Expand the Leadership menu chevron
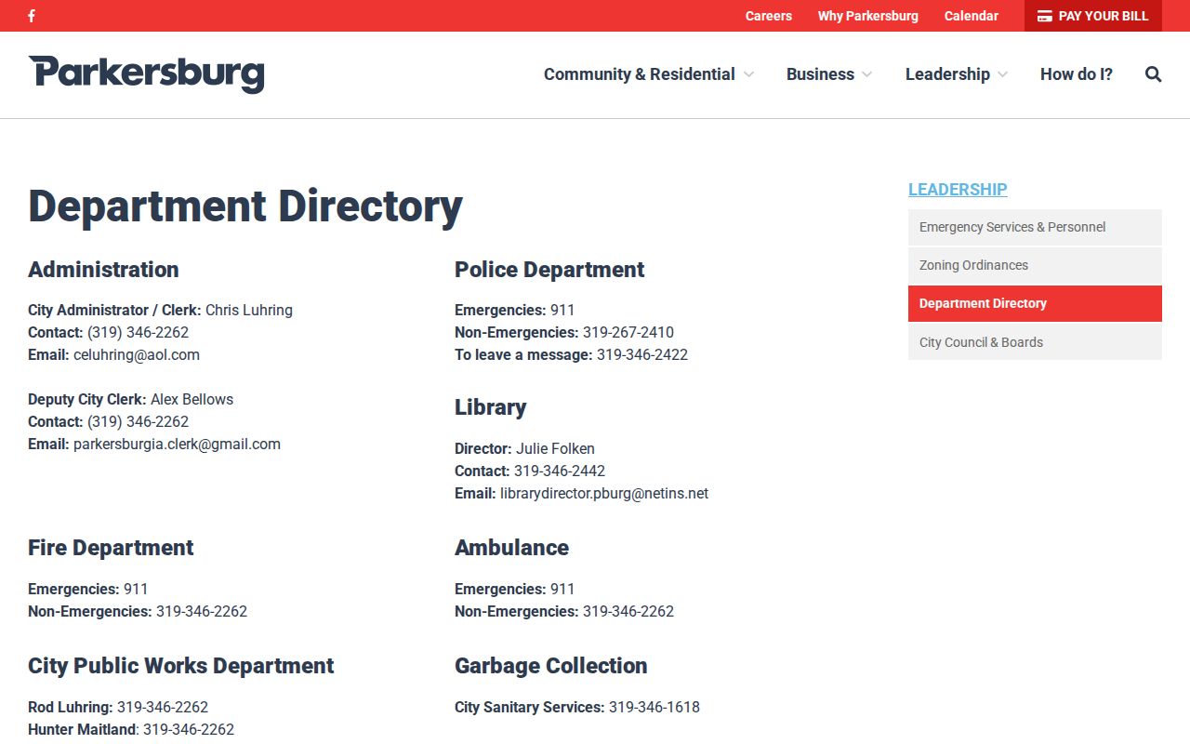This screenshot has height=744, width=1190. pyautogui.click(x=1002, y=74)
